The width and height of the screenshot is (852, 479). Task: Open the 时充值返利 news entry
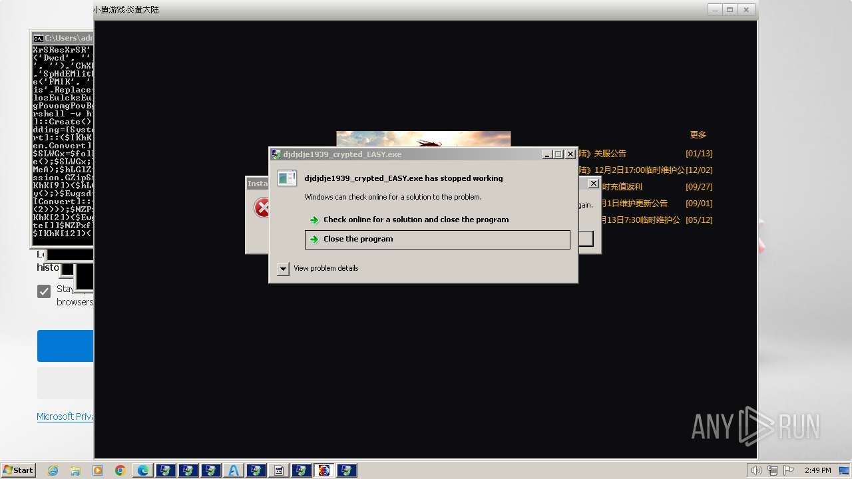tap(622, 187)
